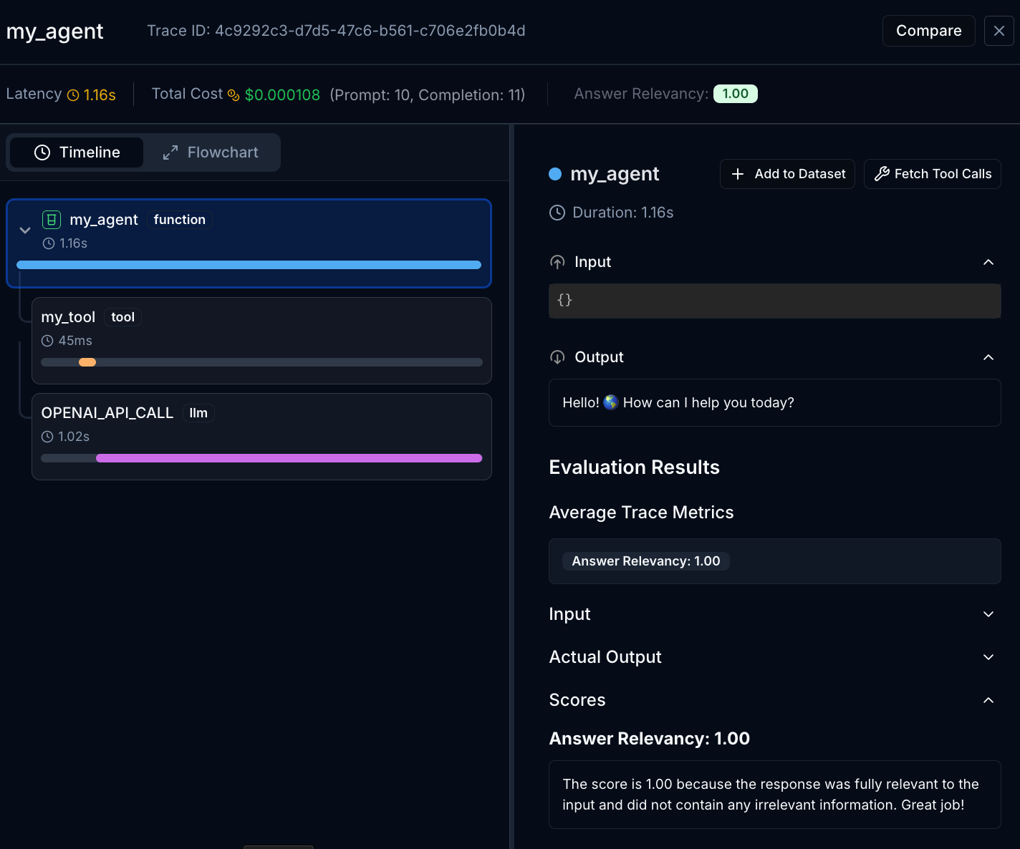This screenshot has height=849, width=1020.
Task: Click the Timeline tab clock icon
Action: click(x=42, y=152)
